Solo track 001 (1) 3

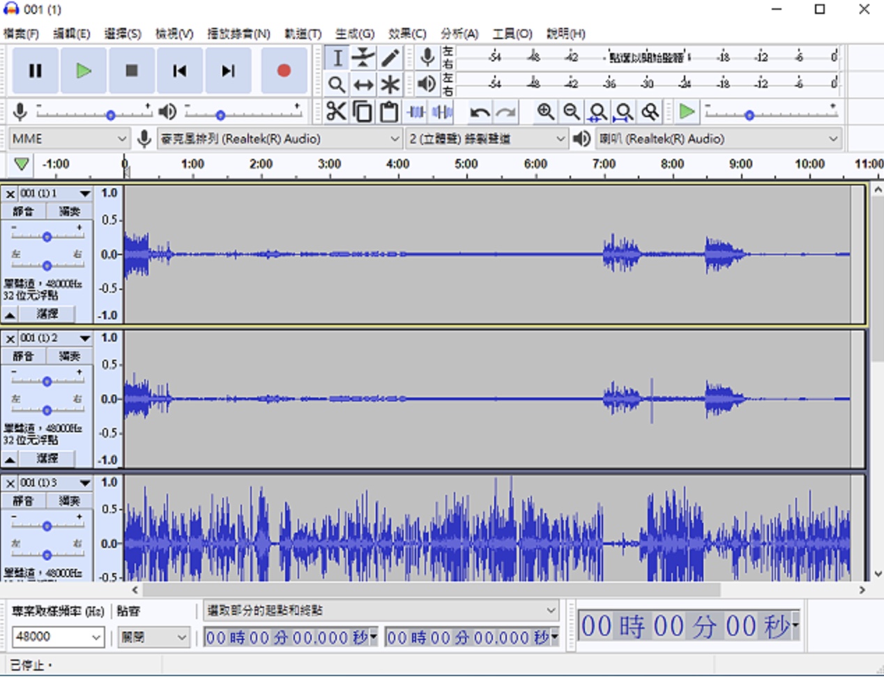click(69, 501)
